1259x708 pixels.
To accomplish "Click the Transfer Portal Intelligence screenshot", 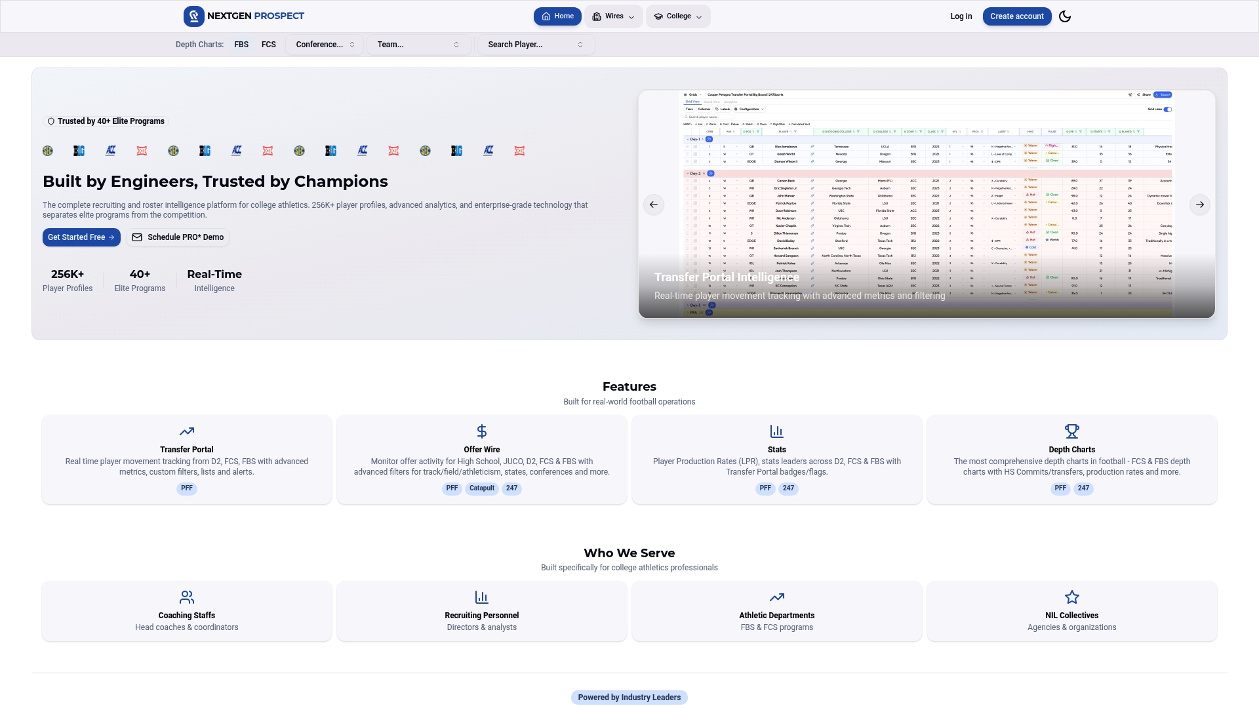I will (927, 204).
